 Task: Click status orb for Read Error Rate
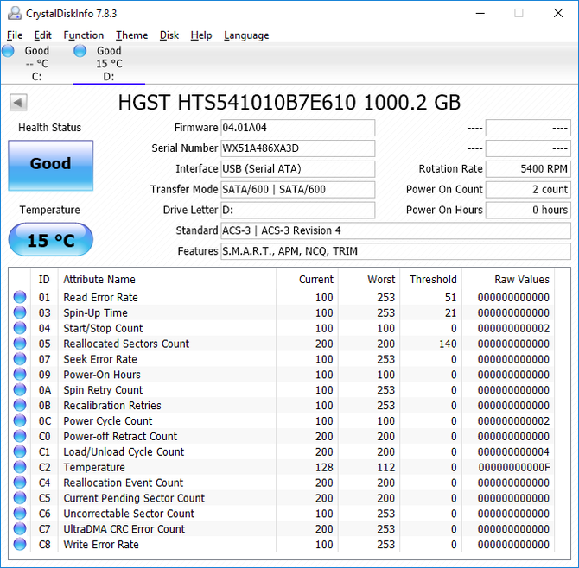click(20, 297)
